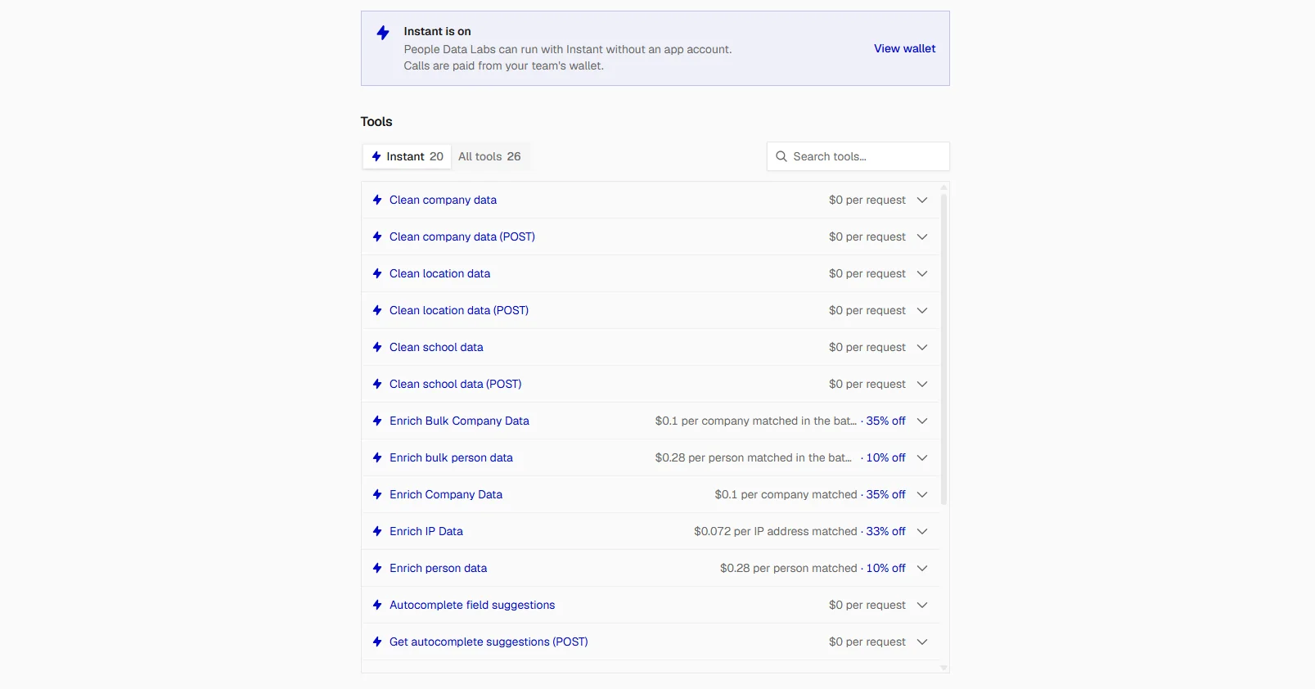
Task: Click the 35% off label on Enrich Company Data
Action: click(x=885, y=494)
